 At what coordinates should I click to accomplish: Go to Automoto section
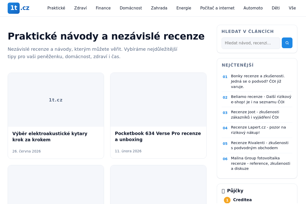253,8
